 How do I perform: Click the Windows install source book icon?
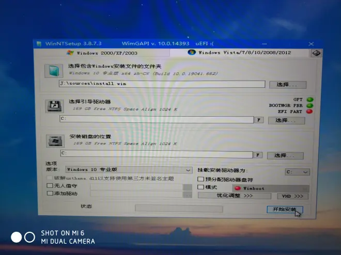(54, 71)
